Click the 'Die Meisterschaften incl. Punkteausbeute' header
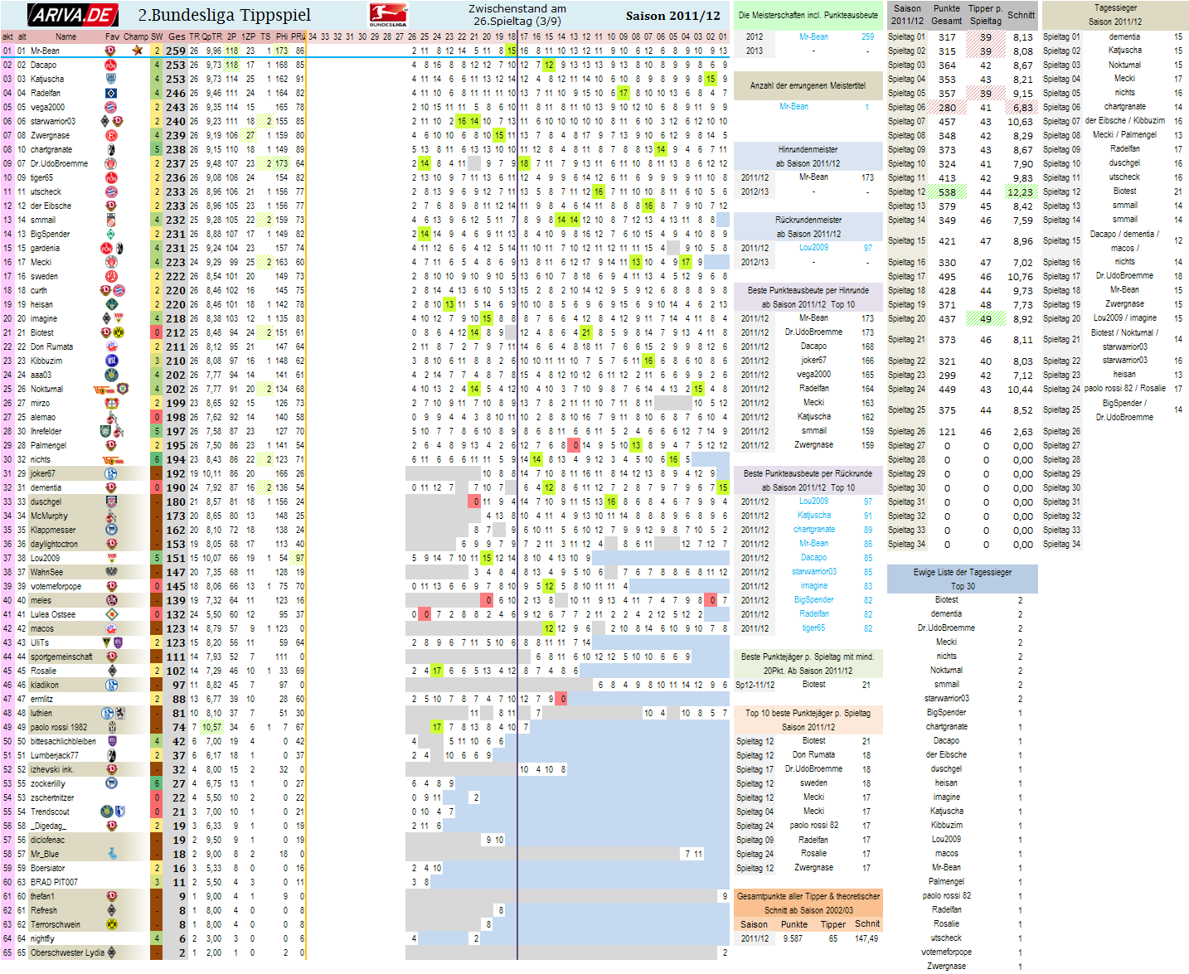The image size is (1189, 974). tap(808, 15)
